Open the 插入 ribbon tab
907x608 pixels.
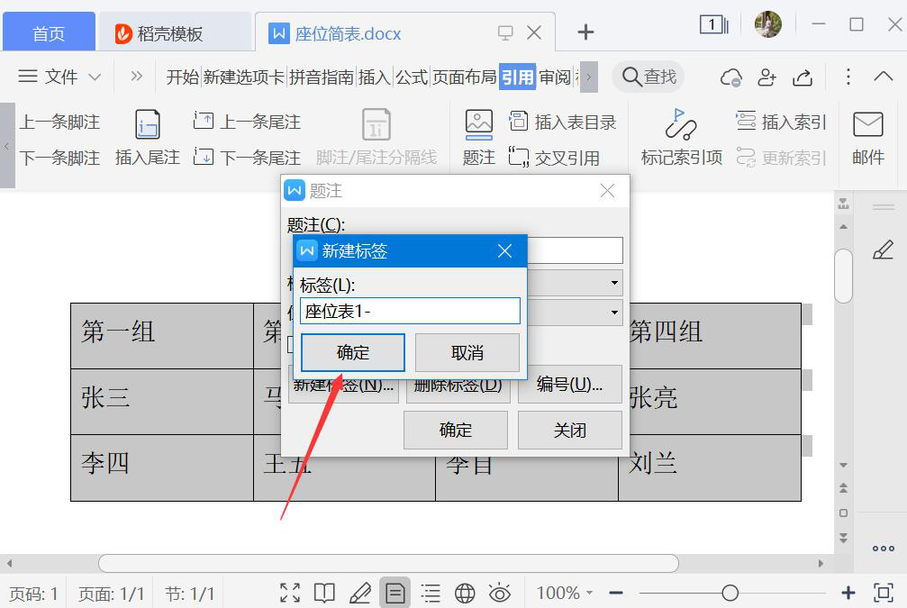375,77
